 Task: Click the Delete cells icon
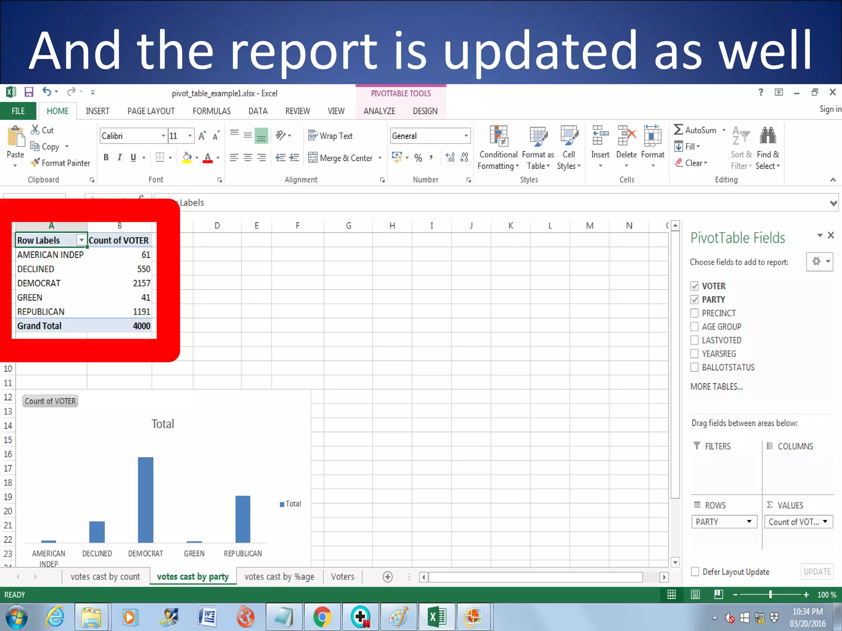pos(627,136)
